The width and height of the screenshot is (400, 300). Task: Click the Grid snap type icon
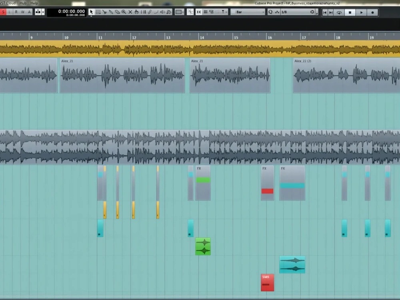point(205,12)
